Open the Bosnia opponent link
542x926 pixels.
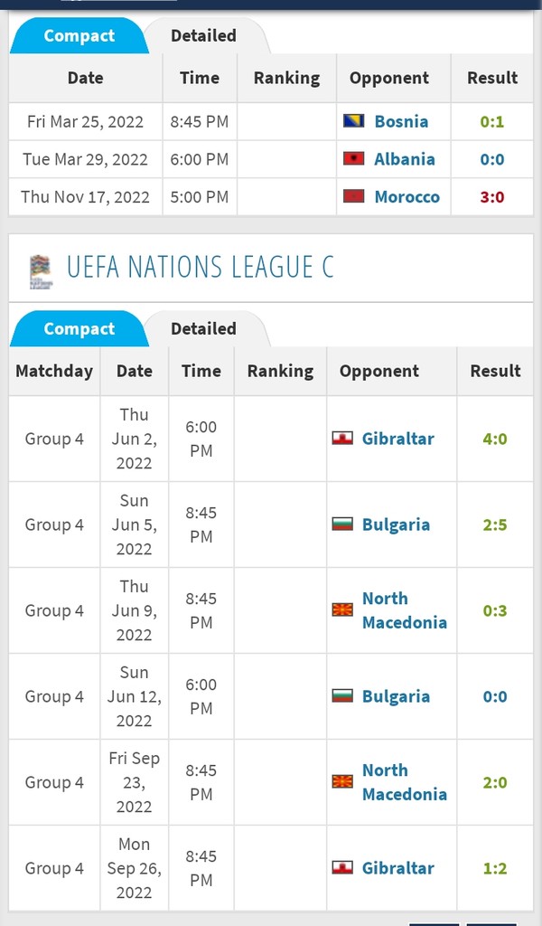(401, 121)
